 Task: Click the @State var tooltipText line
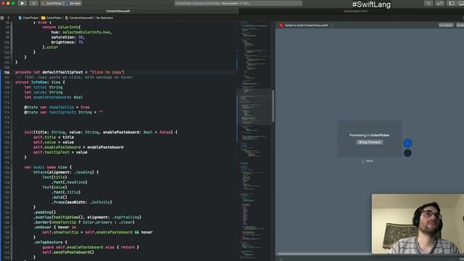pyautogui.click(x=64, y=112)
